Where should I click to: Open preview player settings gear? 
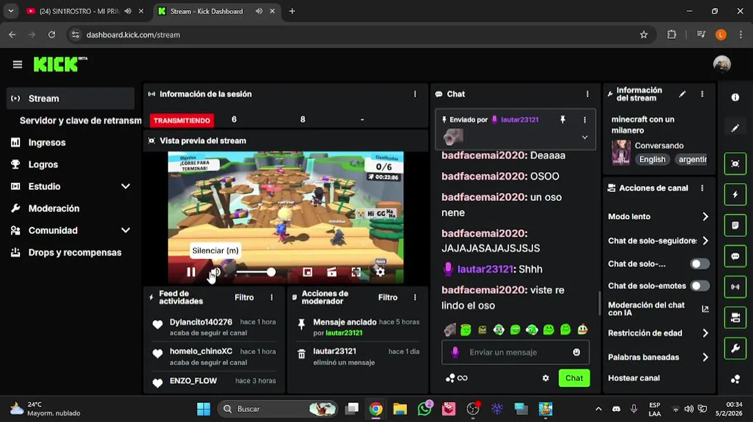[380, 272]
